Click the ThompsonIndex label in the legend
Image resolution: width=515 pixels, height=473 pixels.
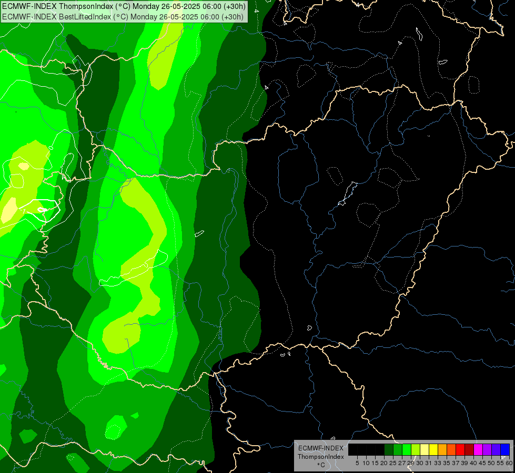[320, 457]
